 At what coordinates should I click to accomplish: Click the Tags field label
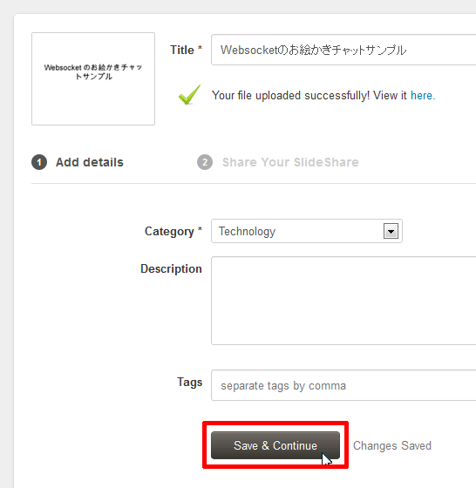[x=189, y=383]
